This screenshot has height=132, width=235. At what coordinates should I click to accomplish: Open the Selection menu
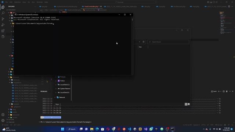pyautogui.click(x=17, y=2)
